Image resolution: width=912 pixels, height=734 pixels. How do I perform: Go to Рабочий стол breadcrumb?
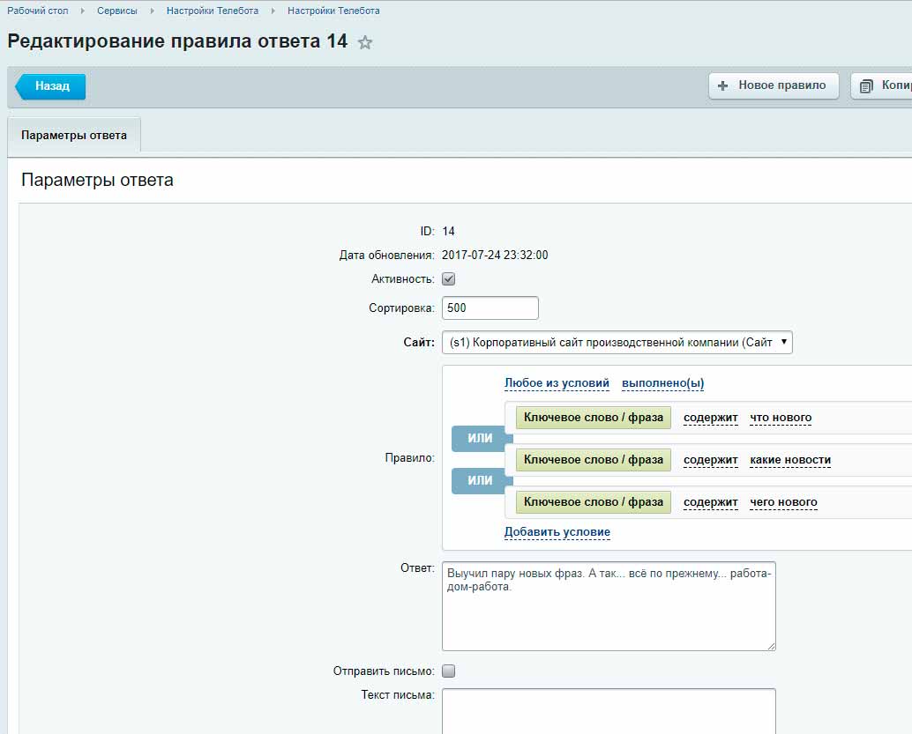tap(38, 11)
